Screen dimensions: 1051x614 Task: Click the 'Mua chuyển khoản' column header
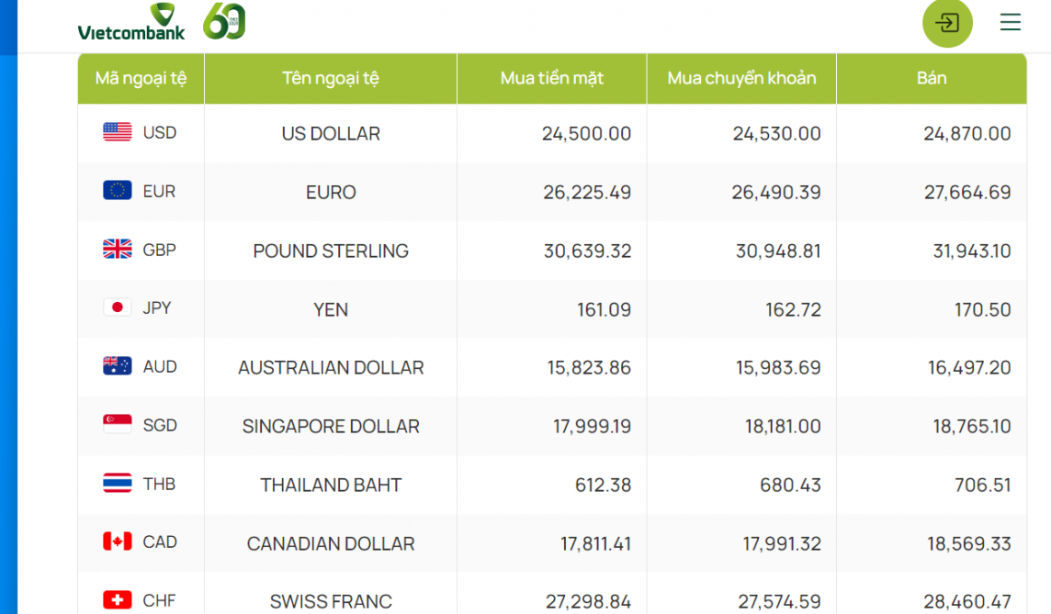pyautogui.click(x=741, y=78)
